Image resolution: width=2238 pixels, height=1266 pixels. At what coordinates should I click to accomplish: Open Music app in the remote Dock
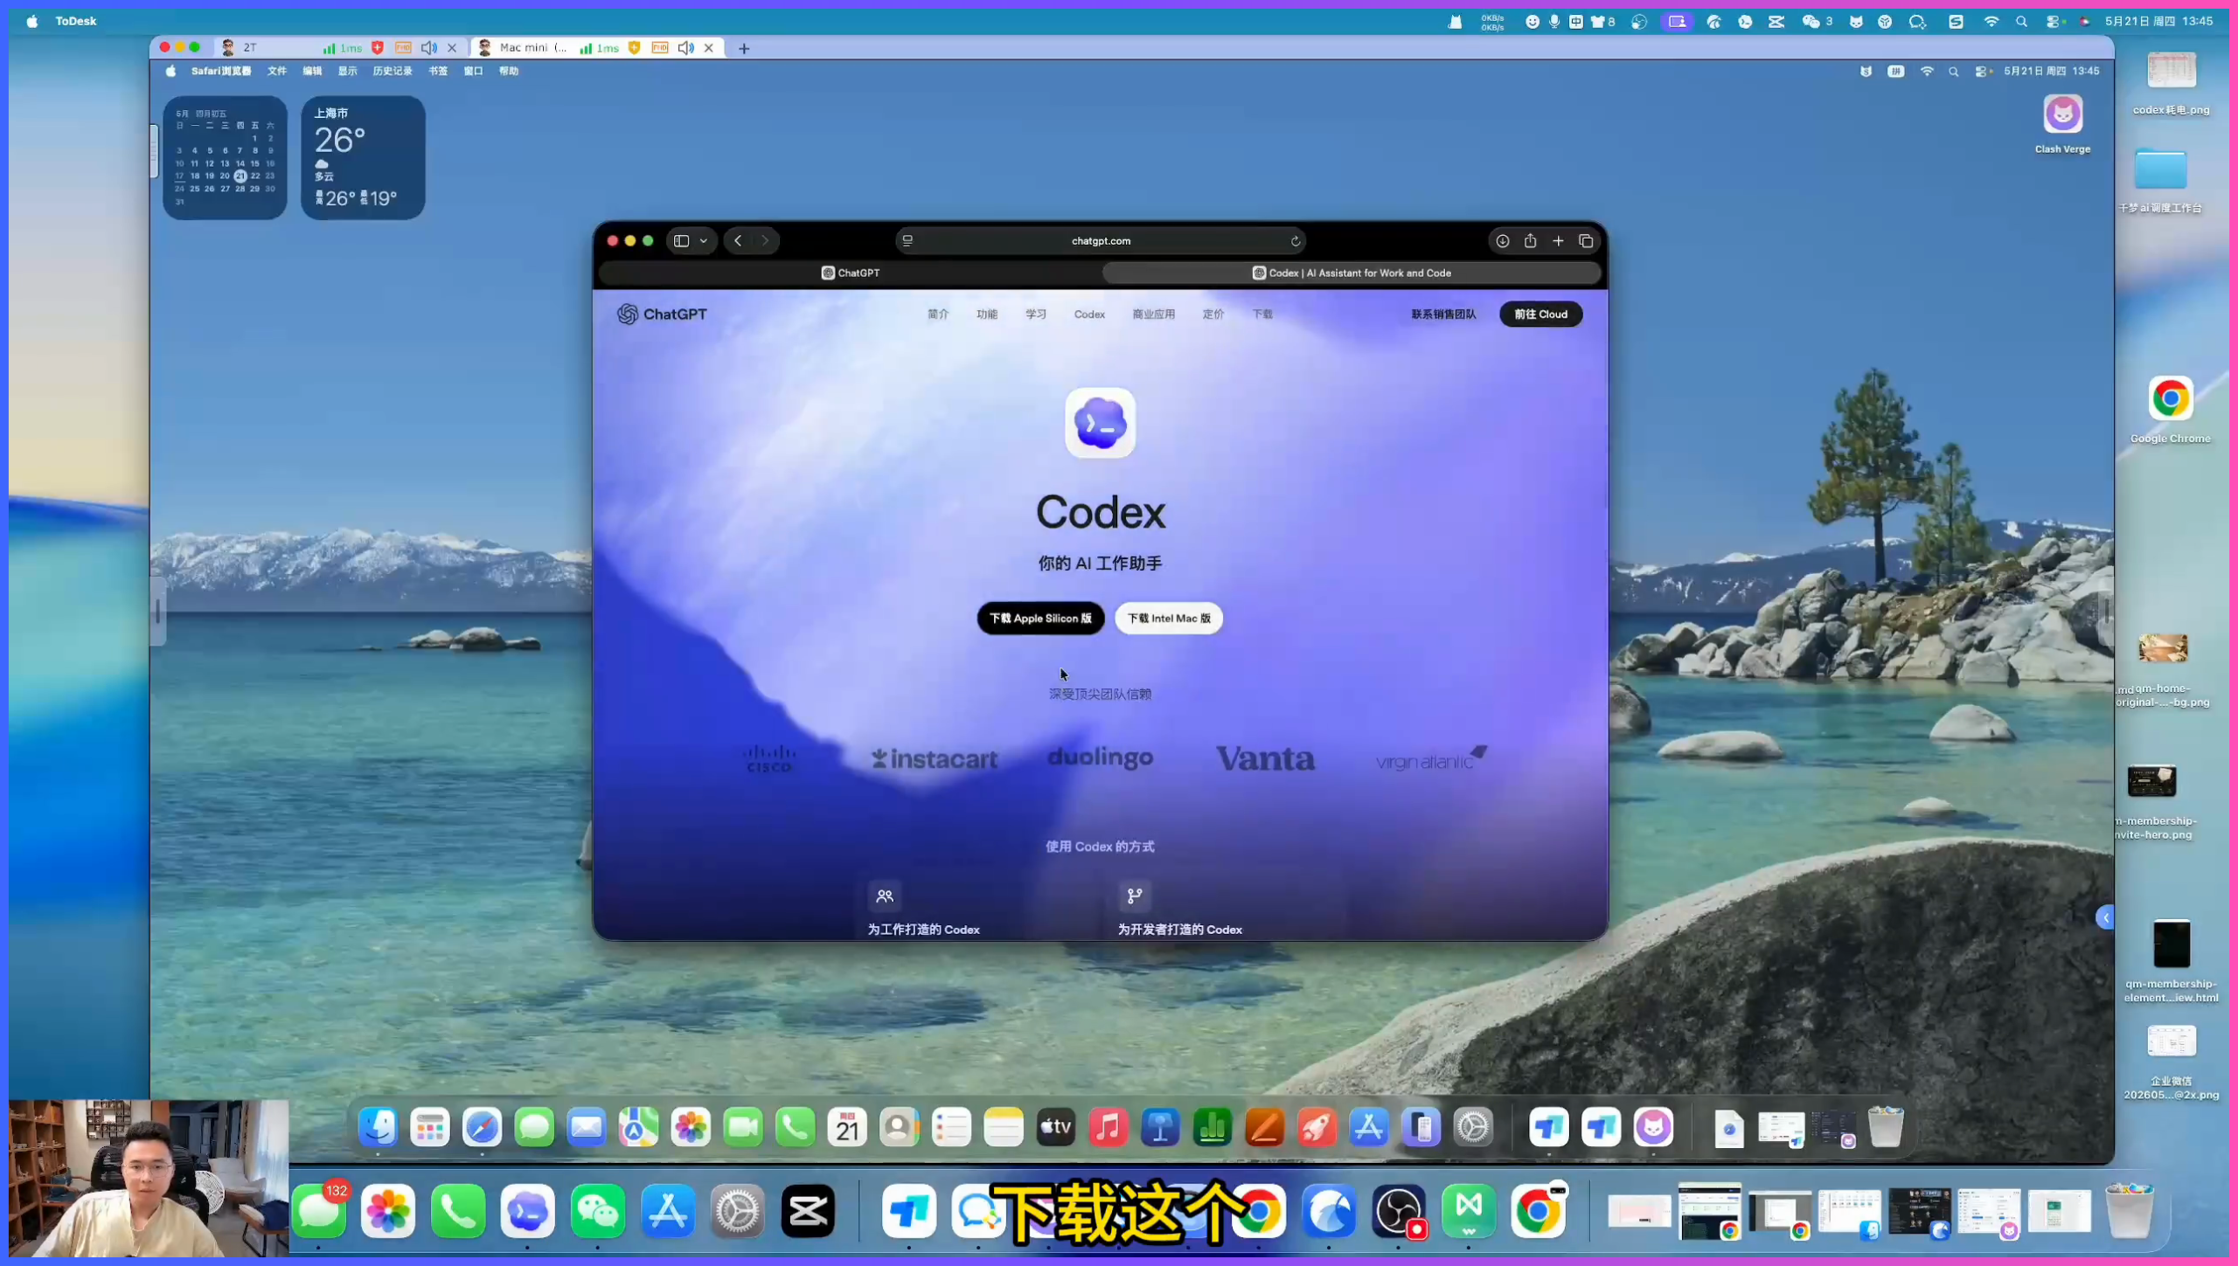click(1109, 1127)
